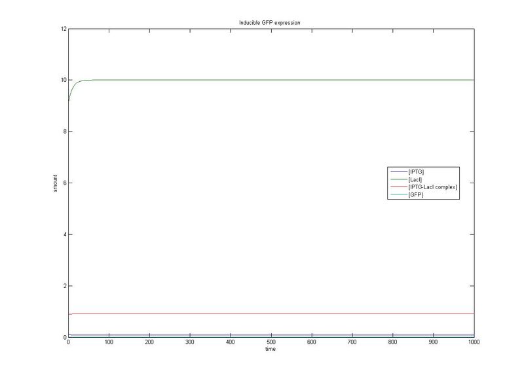Click the 1000 tick label on x-axis
The width and height of the screenshot is (524, 379).
tap(474, 342)
